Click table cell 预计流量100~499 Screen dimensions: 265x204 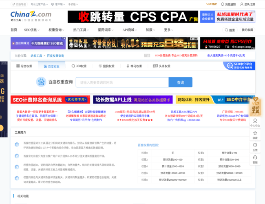[173, 160]
